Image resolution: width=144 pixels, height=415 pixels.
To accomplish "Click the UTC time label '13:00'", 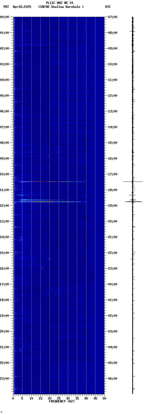I will tap(113, 111).
